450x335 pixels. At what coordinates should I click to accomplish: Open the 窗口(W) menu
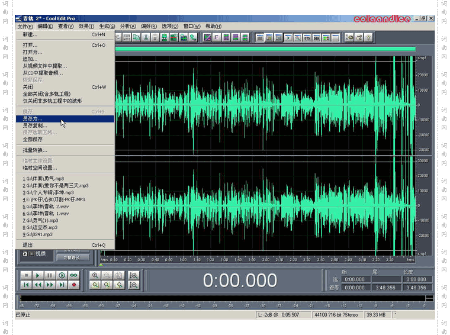pos(192,27)
